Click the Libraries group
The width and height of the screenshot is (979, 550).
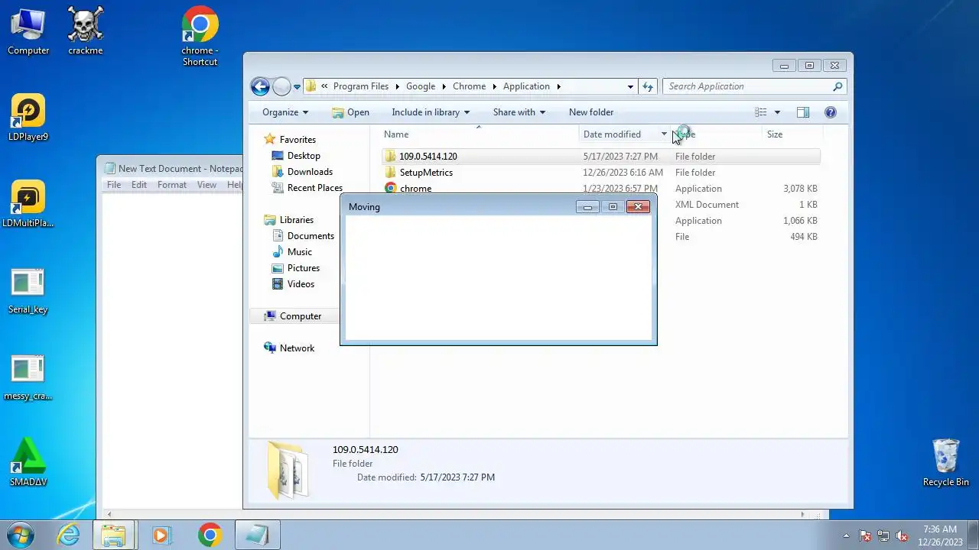296,220
